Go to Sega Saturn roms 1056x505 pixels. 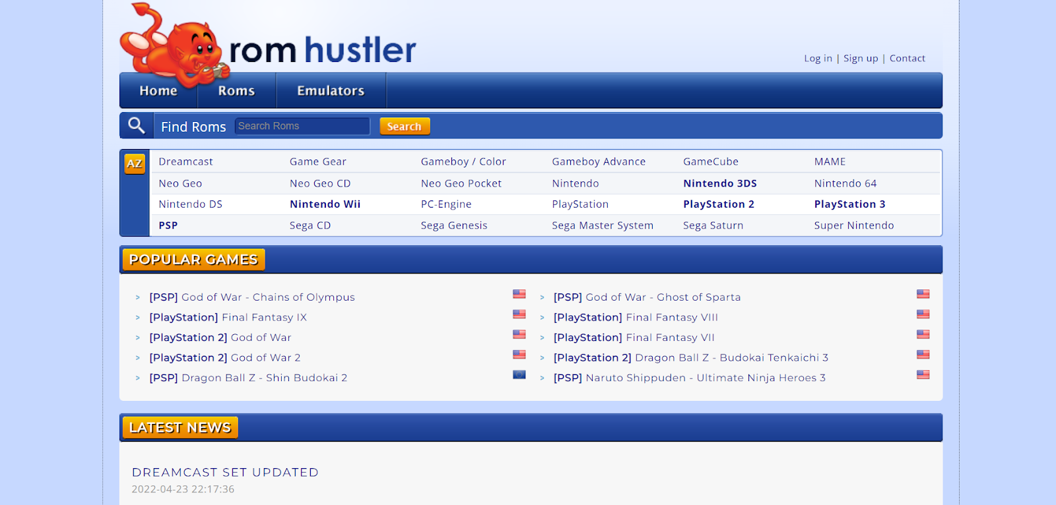tap(713, 225)
